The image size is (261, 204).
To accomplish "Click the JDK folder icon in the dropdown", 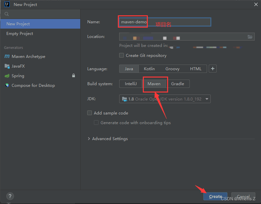I will pos(125,99).
